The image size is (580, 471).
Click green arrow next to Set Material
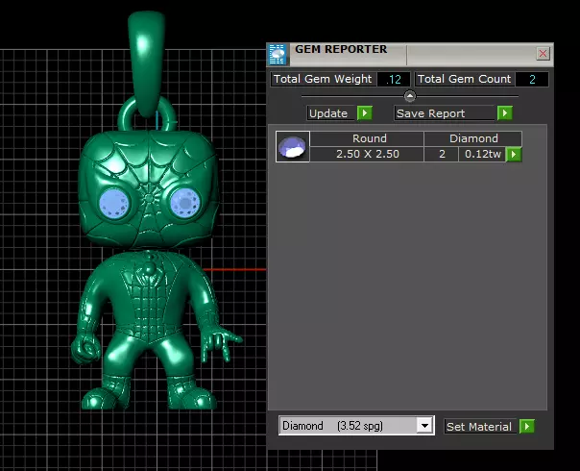pyautogui.click(x=527, y=426)
